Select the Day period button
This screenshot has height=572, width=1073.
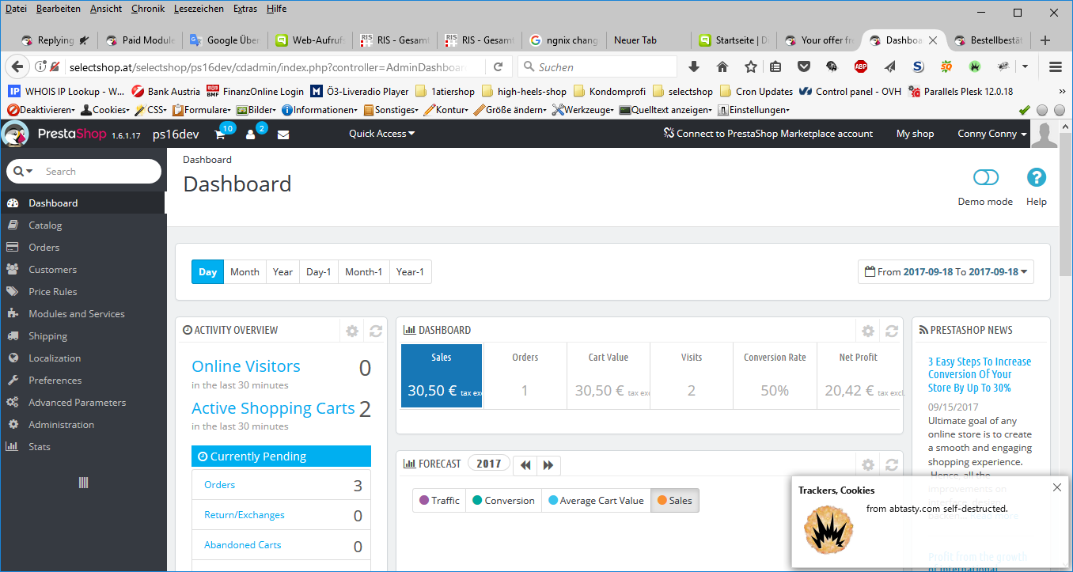[207, 272]
